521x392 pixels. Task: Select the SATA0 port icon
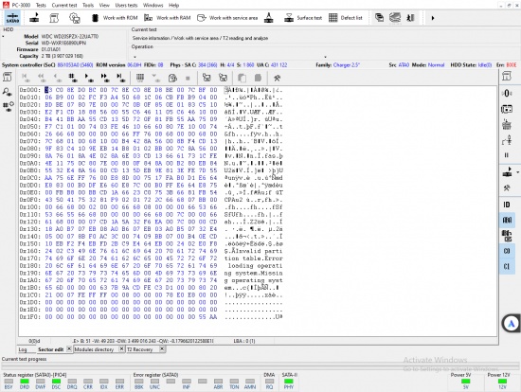12,18
